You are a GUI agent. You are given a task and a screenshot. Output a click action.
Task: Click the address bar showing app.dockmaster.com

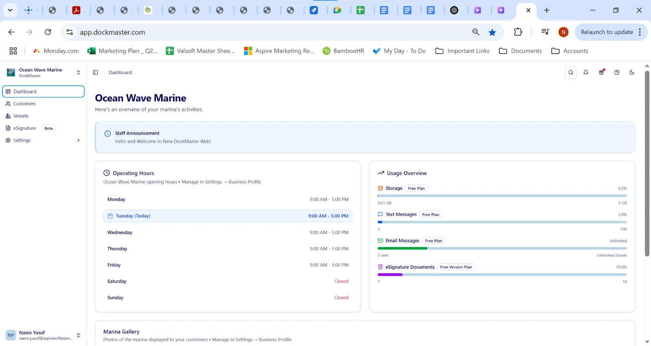[x=264, y=32]
